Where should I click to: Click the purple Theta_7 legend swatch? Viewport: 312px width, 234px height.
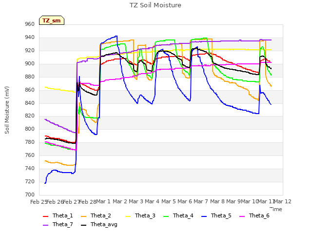[x=45, y=225]
